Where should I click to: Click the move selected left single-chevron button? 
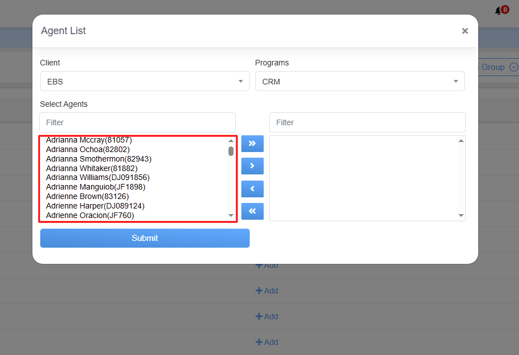click(x=252, y=189)
